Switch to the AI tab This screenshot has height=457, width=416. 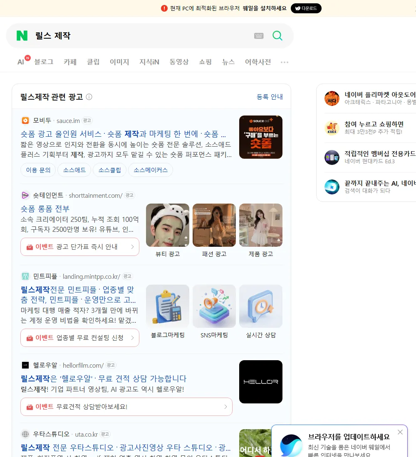[x=21, y=62]
